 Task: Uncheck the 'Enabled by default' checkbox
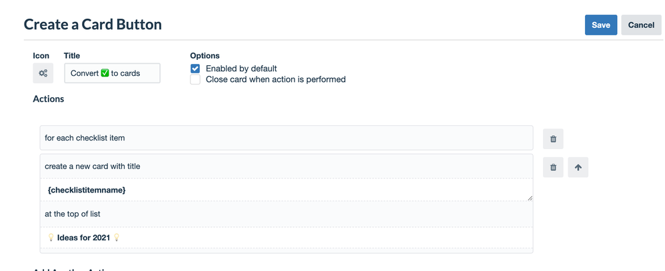(195, 69)
